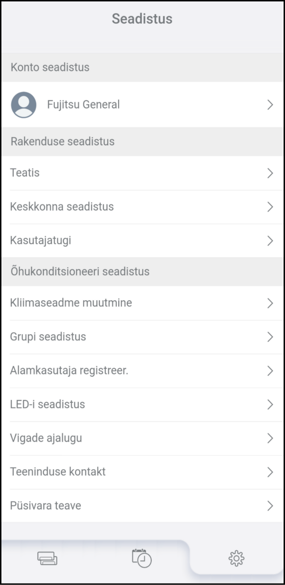Screen dimensions: 285x585
Task: Click the Kasutajatugi row chevron
Action: pos(270,241)
